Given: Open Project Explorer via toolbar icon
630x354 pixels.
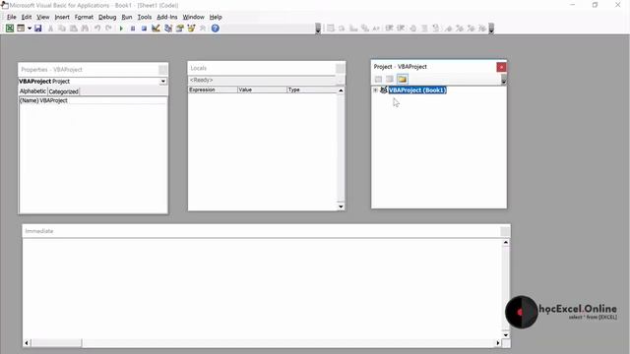Looking at the screenshot, I should click(x=168, y=29).
